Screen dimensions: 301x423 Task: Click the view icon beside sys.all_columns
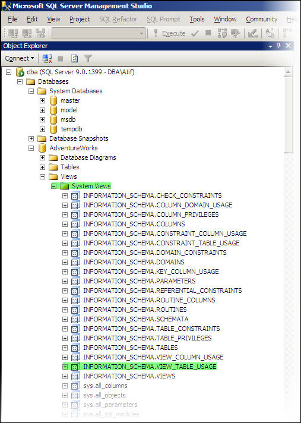76,386
